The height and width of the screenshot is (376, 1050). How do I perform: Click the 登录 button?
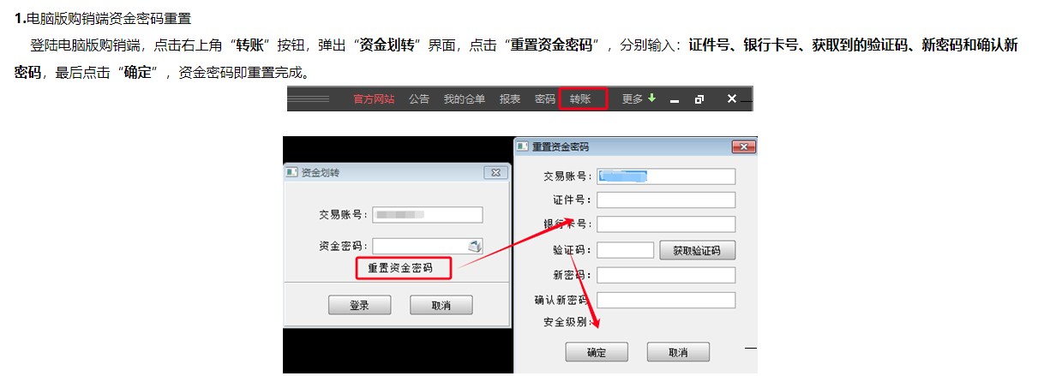360,305
